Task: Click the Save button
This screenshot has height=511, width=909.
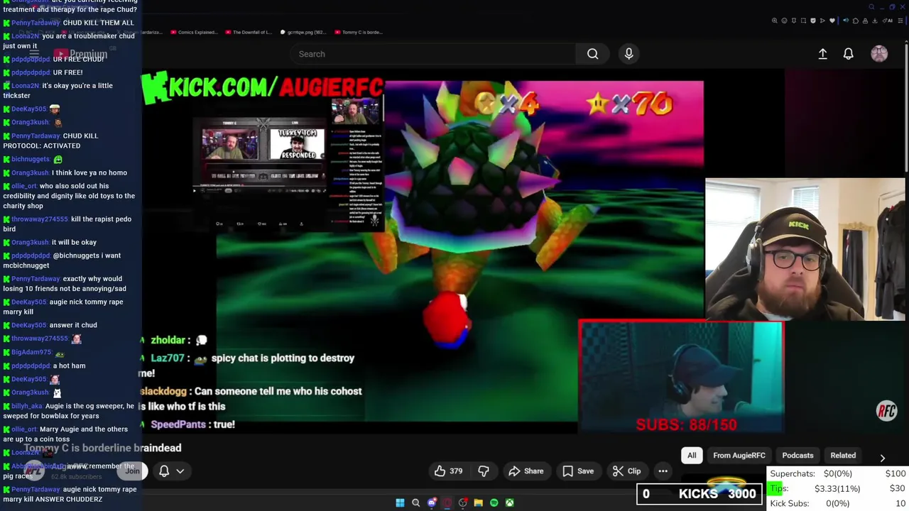Action: tap(578, 471)
